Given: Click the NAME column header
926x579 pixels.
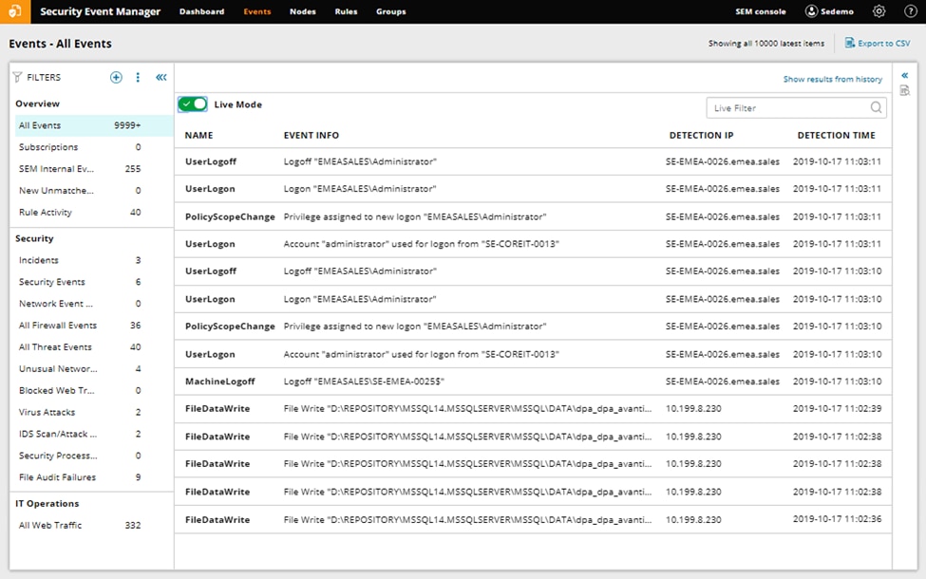Looking at the screenshot, I should pyautogui.click(x=199, y=135).
